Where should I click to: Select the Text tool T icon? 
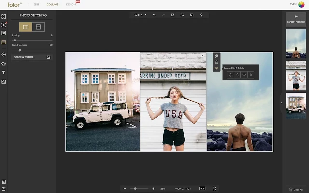3,73
